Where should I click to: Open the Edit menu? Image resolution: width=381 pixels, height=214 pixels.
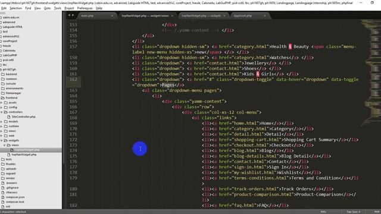coord(4,8)
